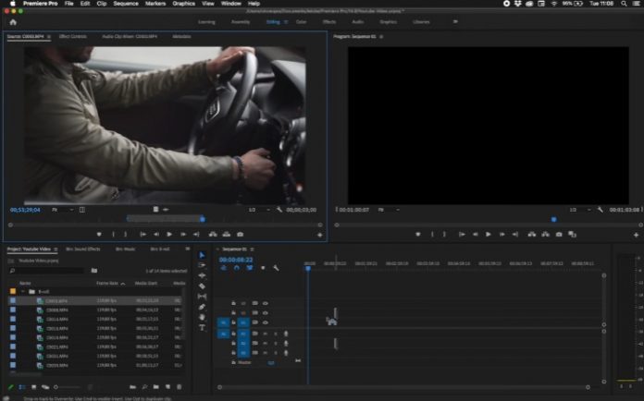The image size is (644, 401).
Task: Open Program monitor comparison view icon
Action: click(572, 234)
